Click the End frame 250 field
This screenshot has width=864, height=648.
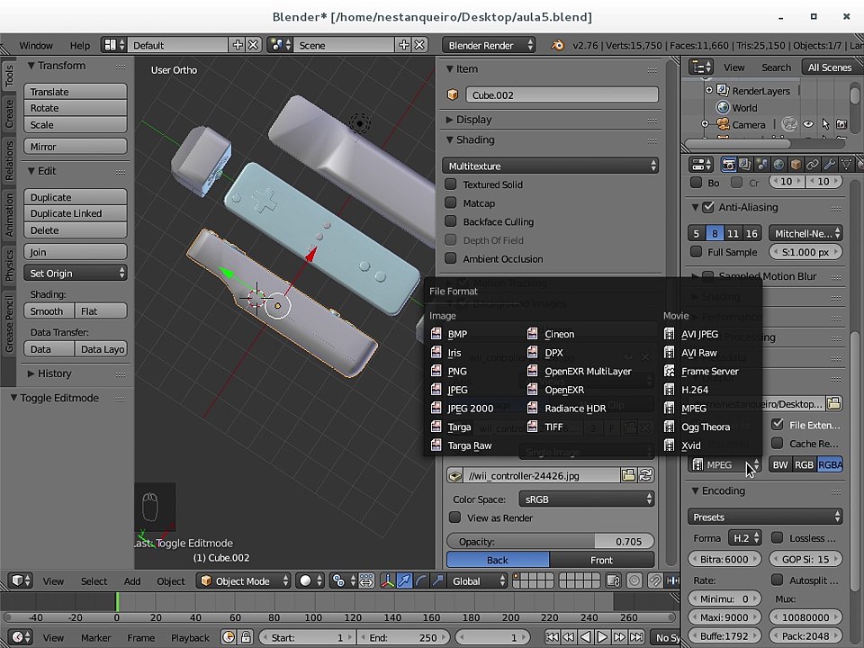pos(404,637)
